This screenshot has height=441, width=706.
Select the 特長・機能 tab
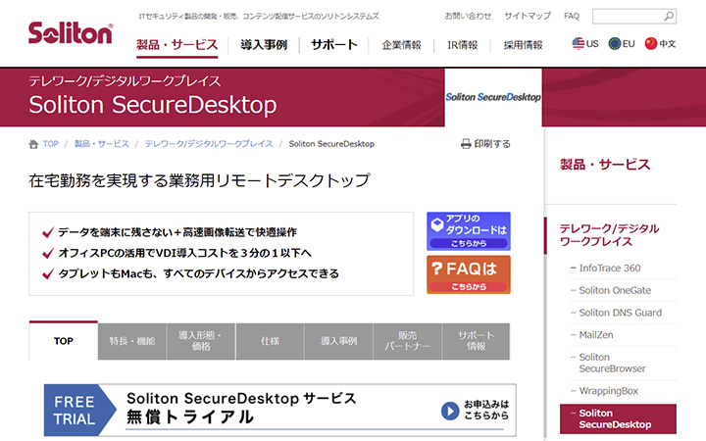coord(132,341)
